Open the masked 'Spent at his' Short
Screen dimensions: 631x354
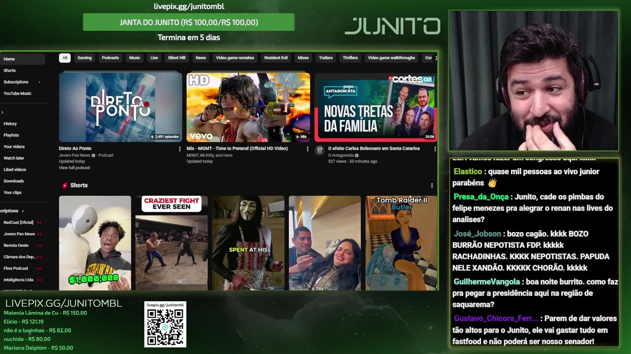pyautogui.click(x=248, y=243)
